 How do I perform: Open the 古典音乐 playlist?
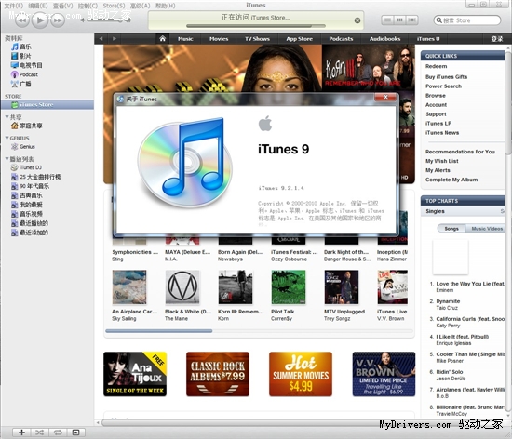coord(27,195)
